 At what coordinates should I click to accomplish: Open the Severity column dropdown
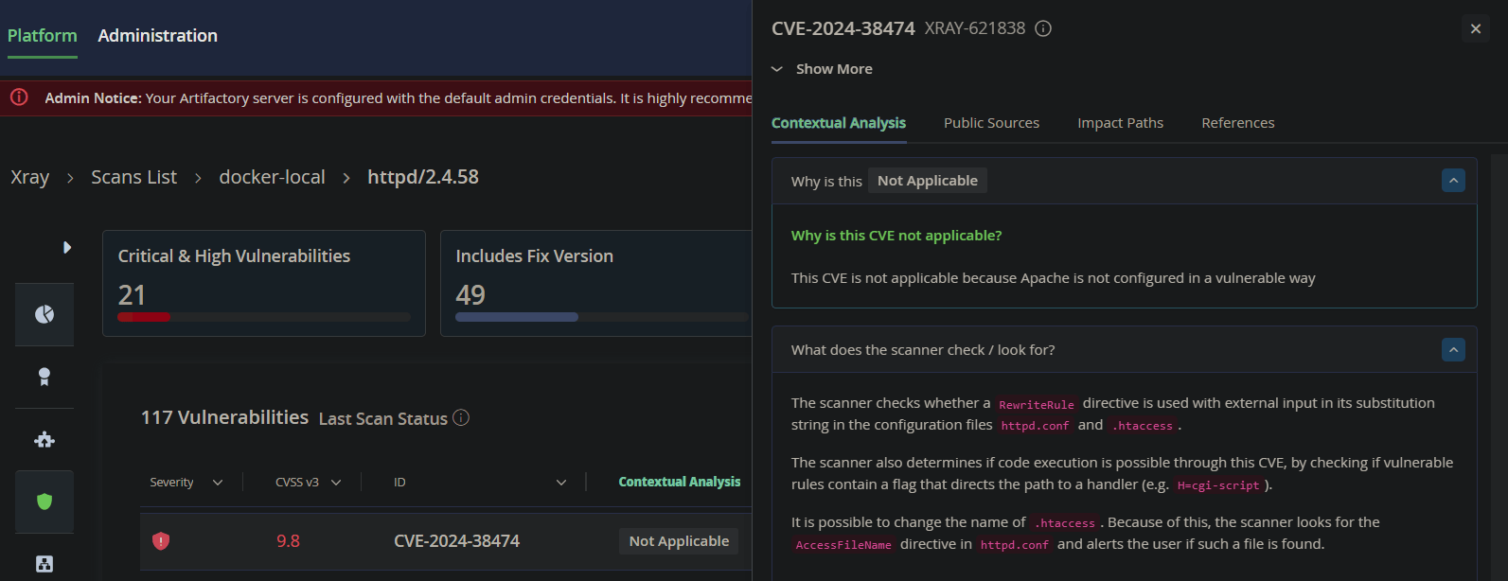click(x=218, y=483)
